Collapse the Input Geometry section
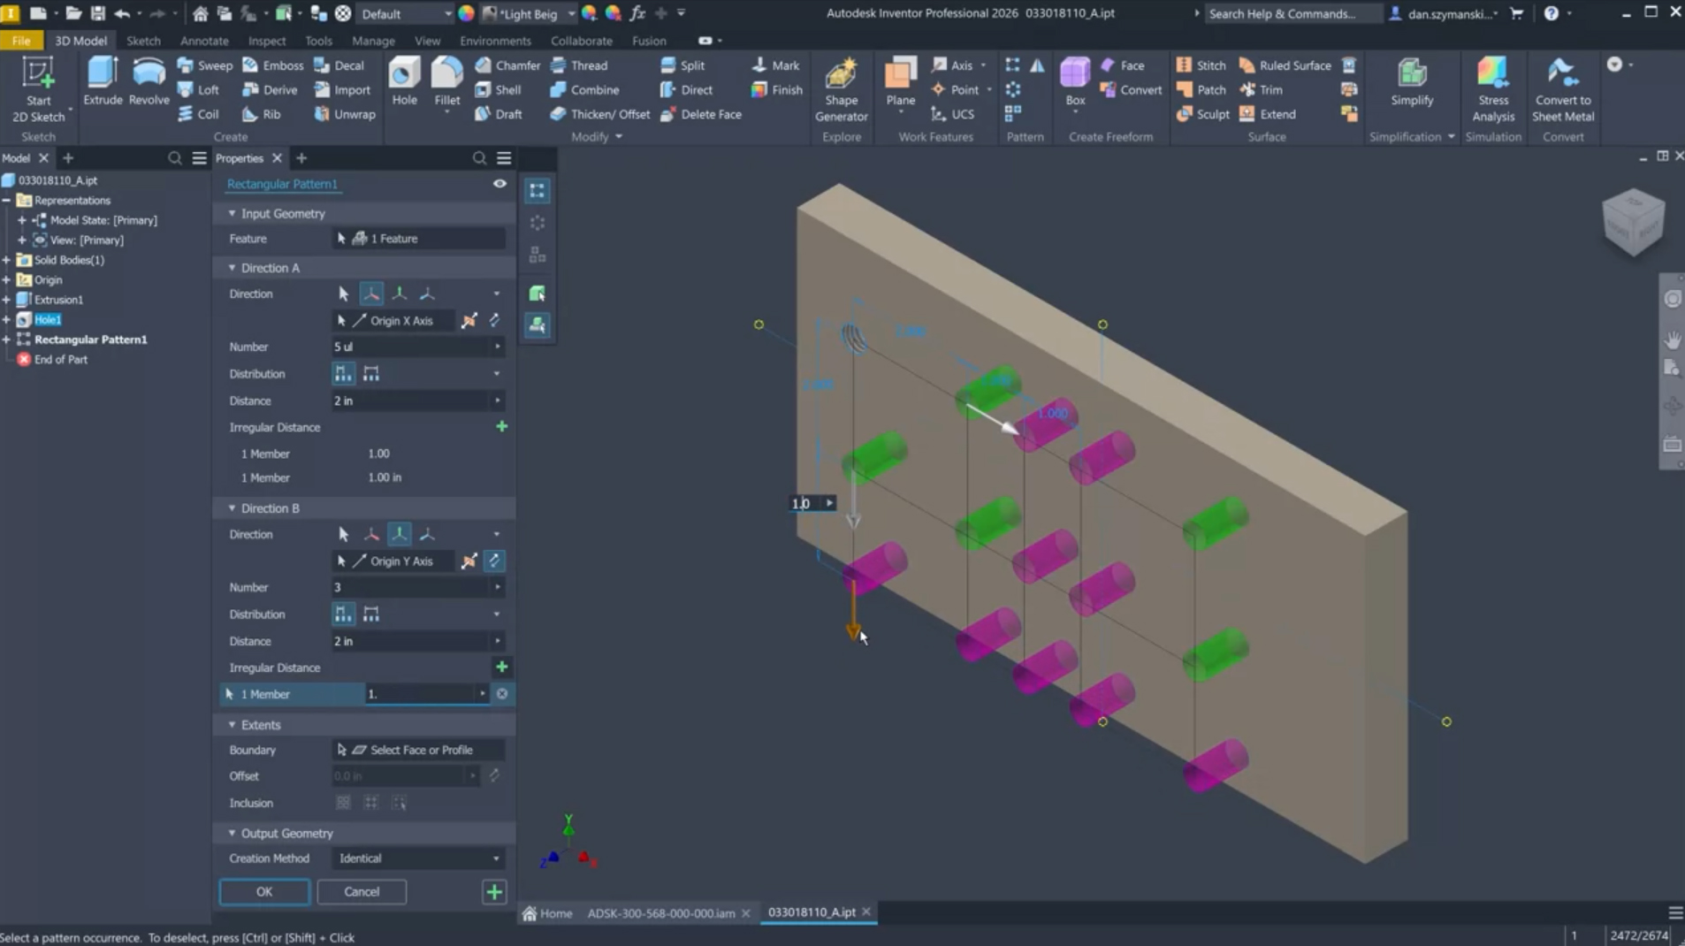 click(232, 213)
